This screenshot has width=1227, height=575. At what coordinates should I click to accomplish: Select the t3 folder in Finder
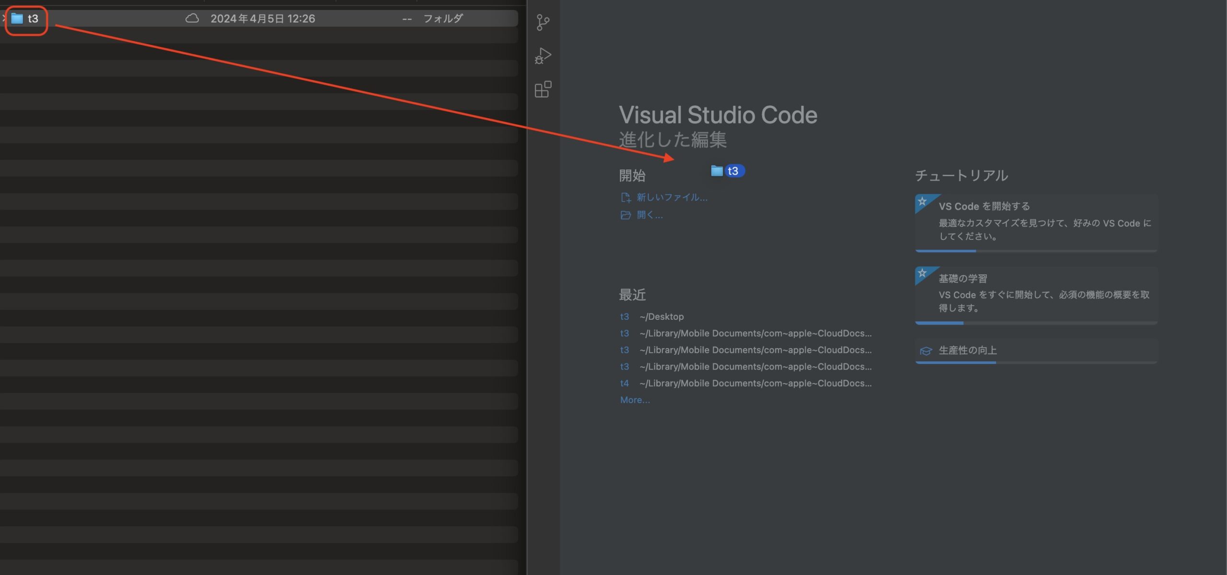point(259,18)
